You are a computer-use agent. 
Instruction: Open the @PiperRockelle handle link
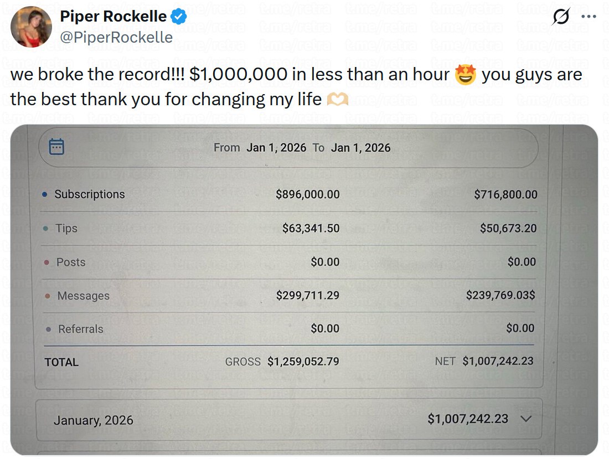click(x=116, y=37)
